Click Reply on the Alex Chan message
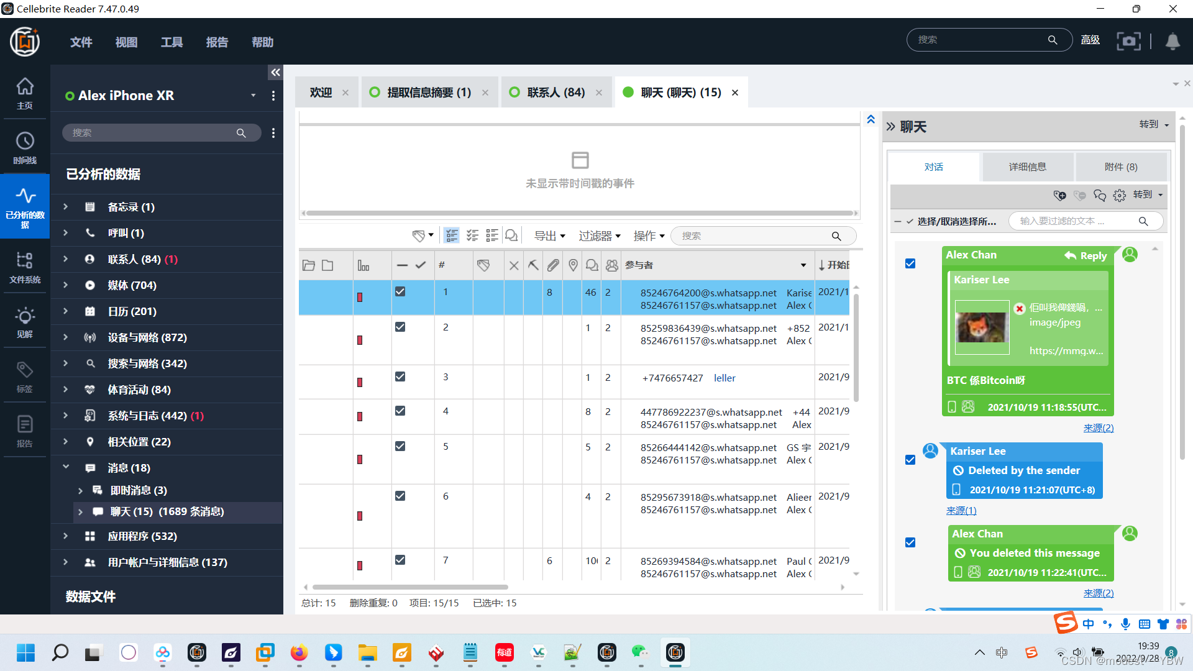 pos(1086,255)
